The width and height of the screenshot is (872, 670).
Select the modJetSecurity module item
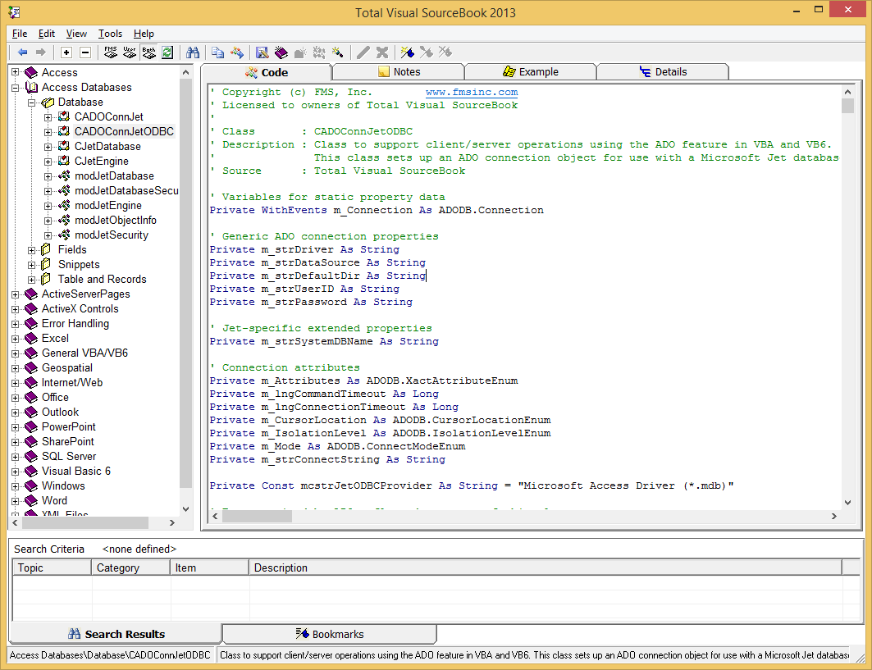click(112, 235)
